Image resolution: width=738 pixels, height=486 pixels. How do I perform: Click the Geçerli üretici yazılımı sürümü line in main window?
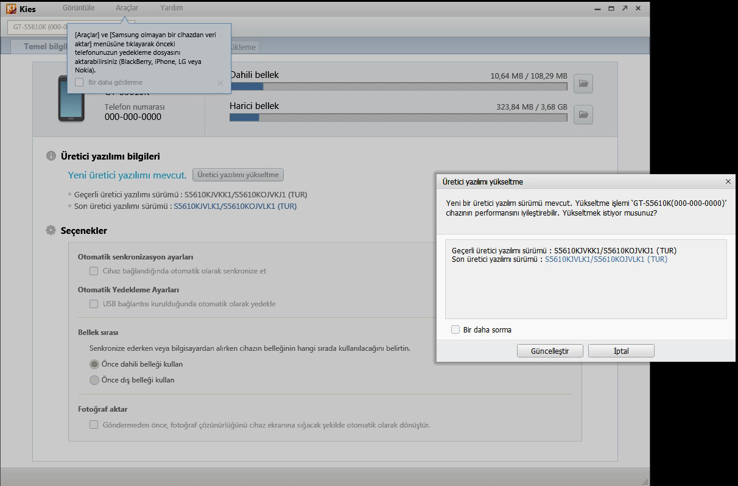coord(191,194)
